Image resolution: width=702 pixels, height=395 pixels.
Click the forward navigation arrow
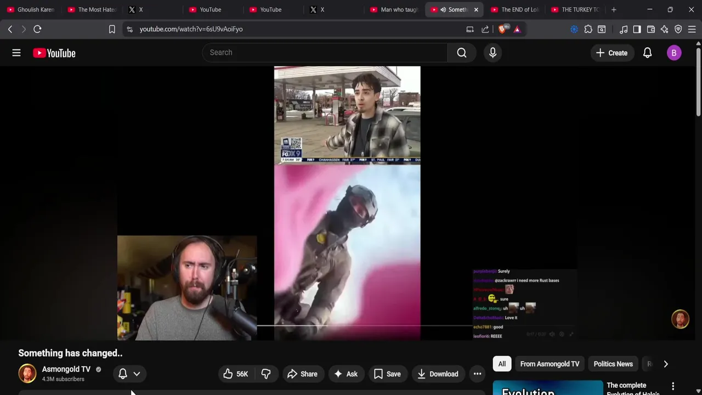pyautogui.click(x=24, y=29)
